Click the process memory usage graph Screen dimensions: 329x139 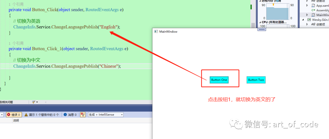point(278,12)
